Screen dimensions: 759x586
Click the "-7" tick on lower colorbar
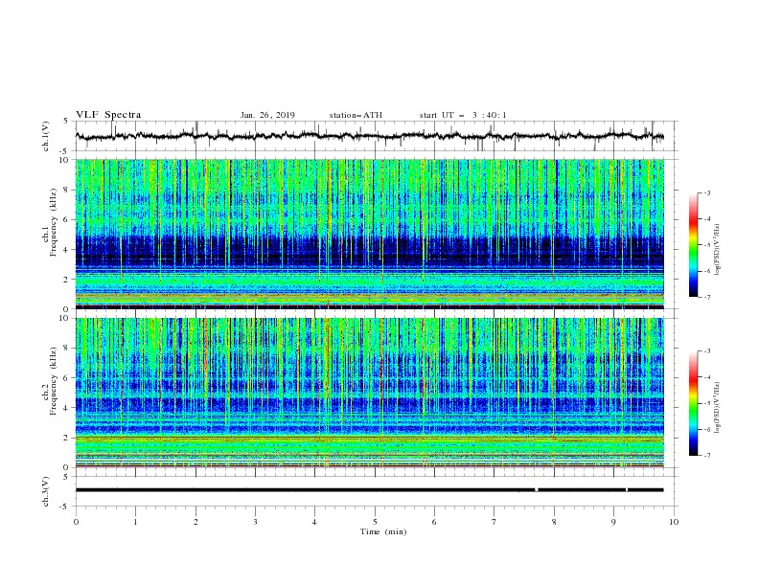click(706, 455)
